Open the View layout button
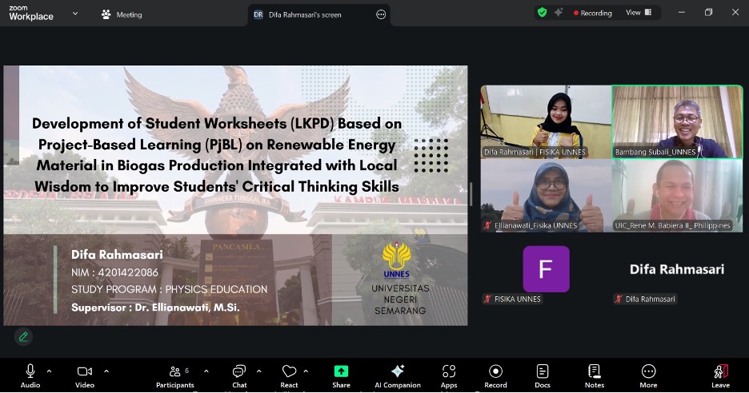Viewport: 749px width, 393px height. (639, 13)
